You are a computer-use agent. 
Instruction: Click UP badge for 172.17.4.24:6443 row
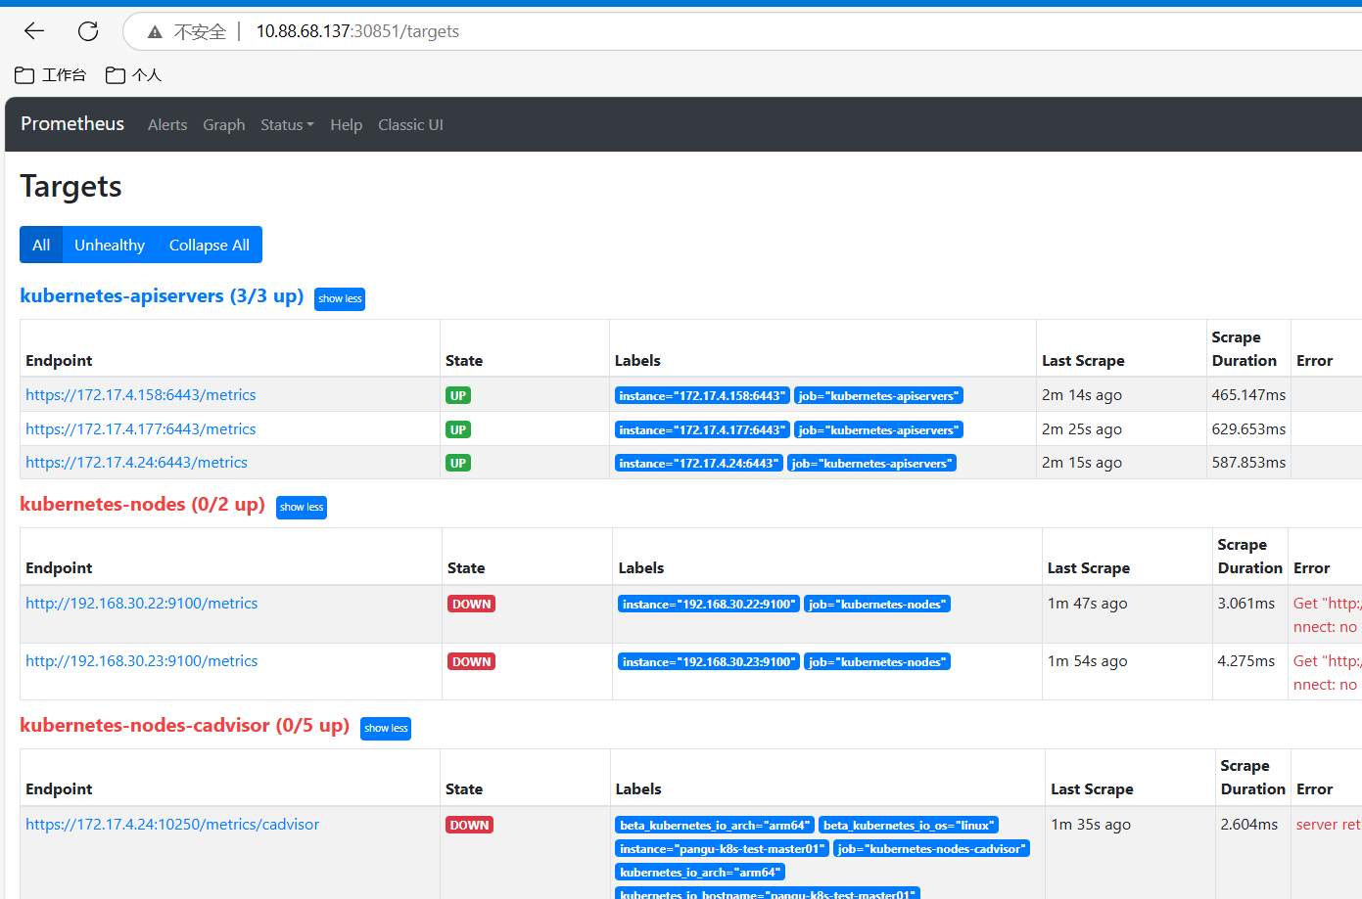[x=458, y=463]
